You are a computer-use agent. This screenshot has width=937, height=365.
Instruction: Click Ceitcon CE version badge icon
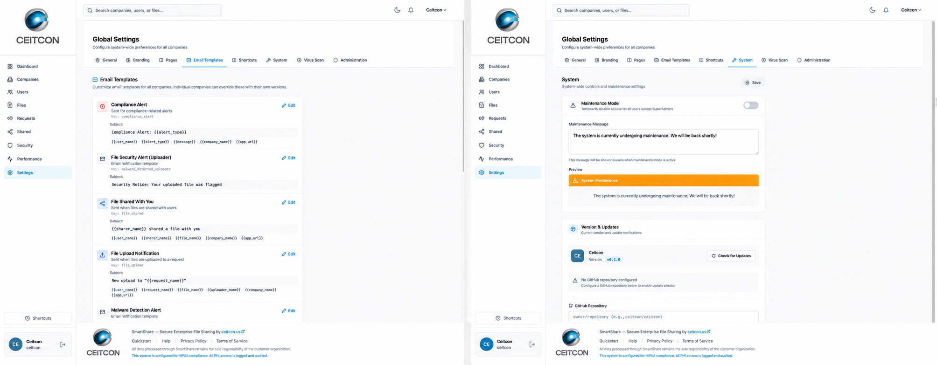point(577,255)
